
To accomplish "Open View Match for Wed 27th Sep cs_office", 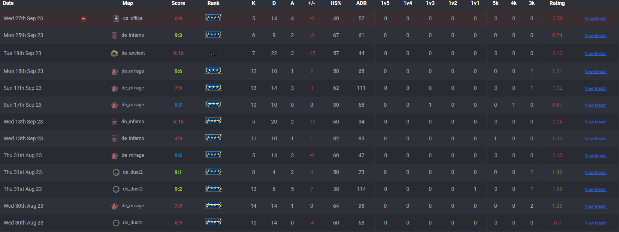I will [x=595, y=19].
